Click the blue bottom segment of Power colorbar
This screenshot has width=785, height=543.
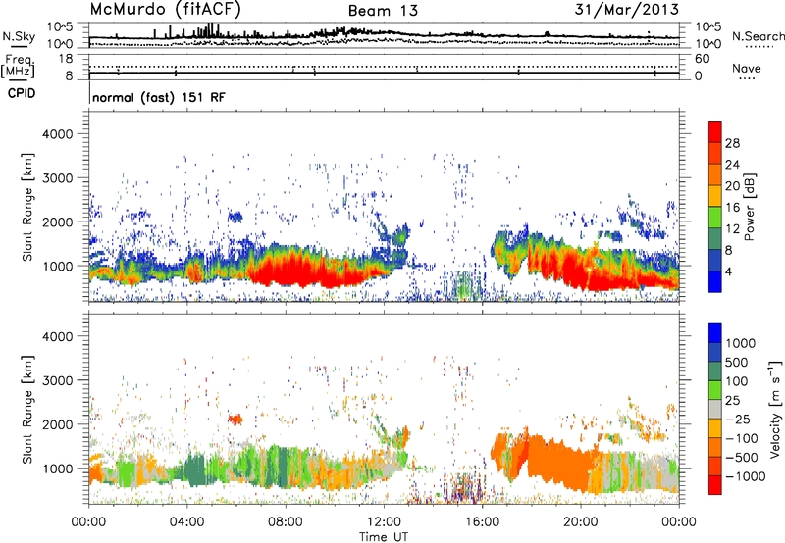715,281
